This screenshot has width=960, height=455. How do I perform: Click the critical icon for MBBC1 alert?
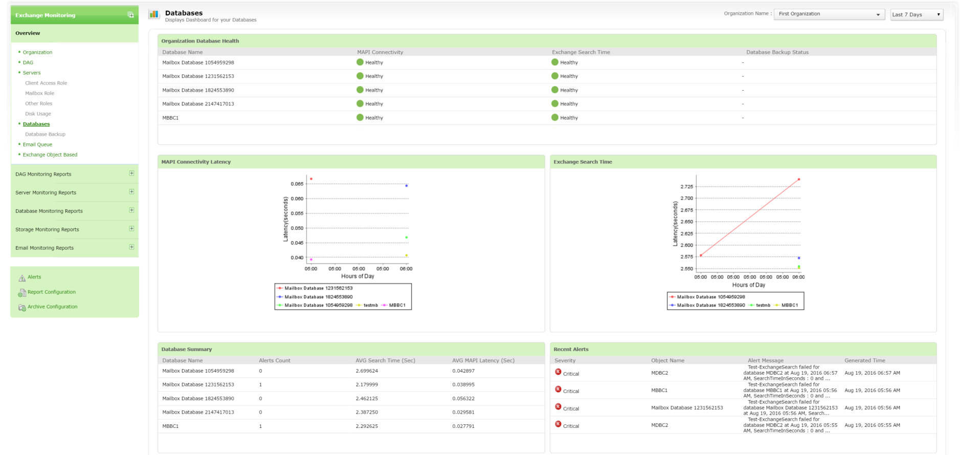tap(558, 389)
